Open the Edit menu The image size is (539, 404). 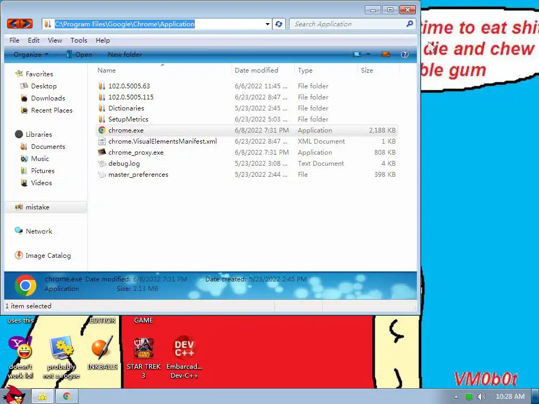[x=34, y=40]
